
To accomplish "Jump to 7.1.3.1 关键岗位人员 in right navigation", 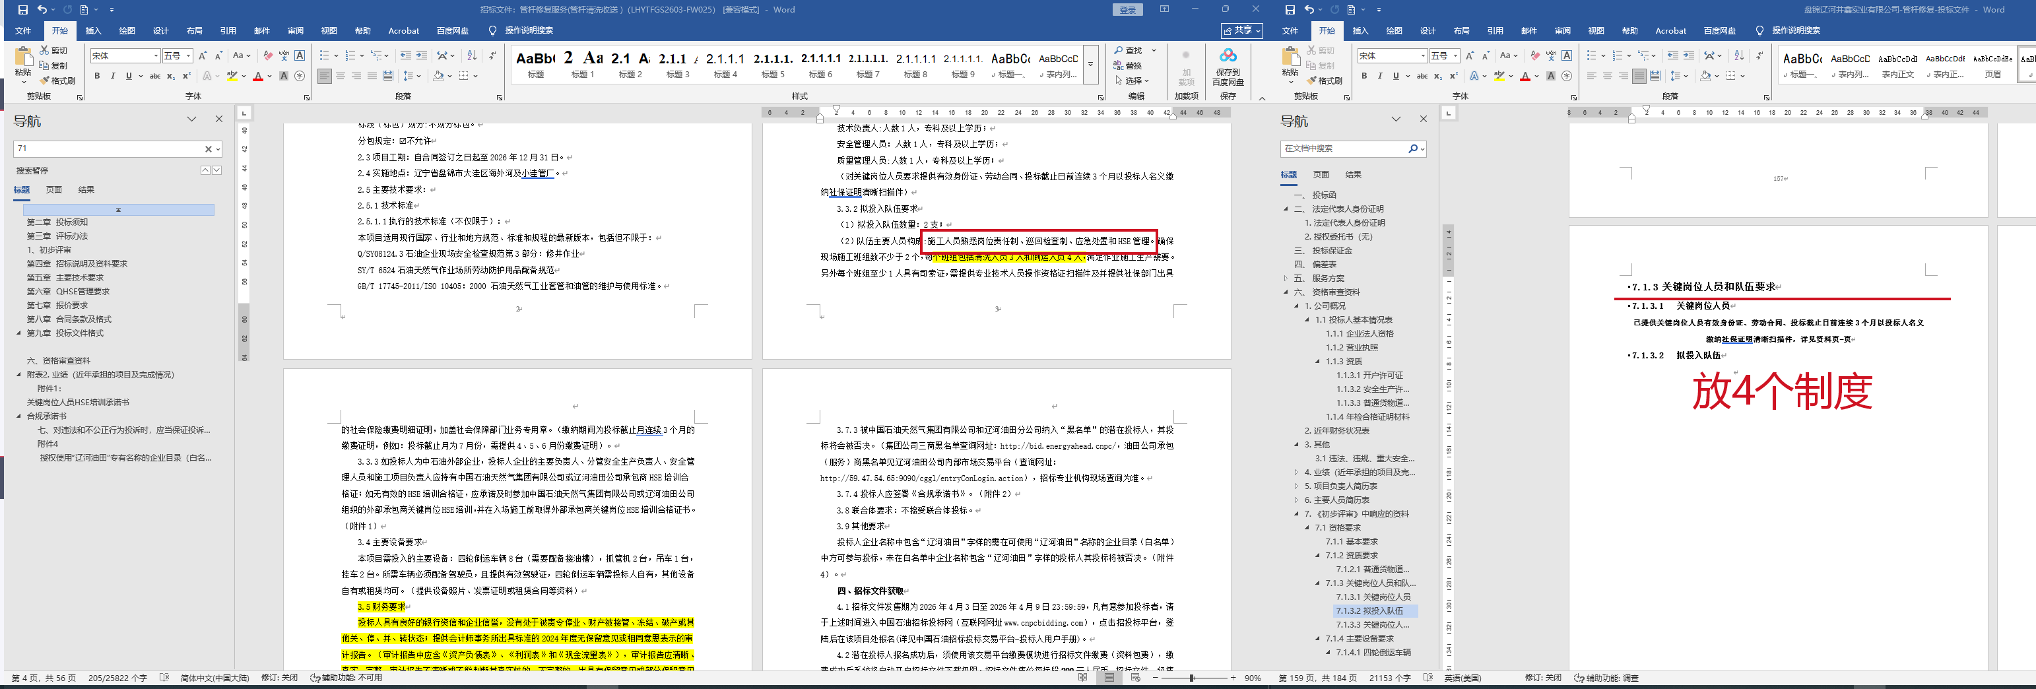I will coord(1373,597).
